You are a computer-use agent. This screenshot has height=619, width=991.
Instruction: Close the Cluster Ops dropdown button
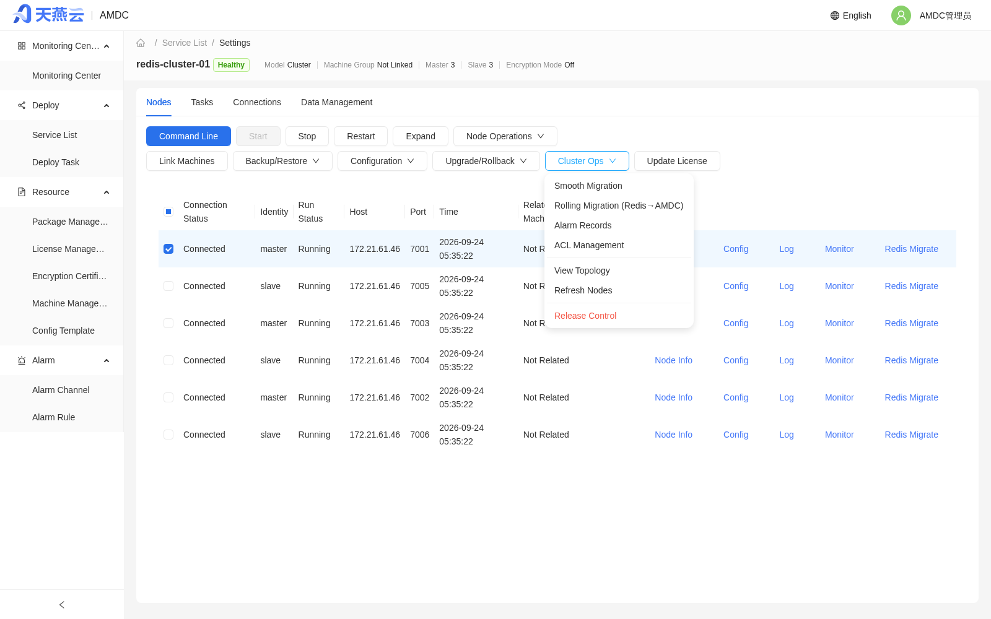(x=587, y=161)
